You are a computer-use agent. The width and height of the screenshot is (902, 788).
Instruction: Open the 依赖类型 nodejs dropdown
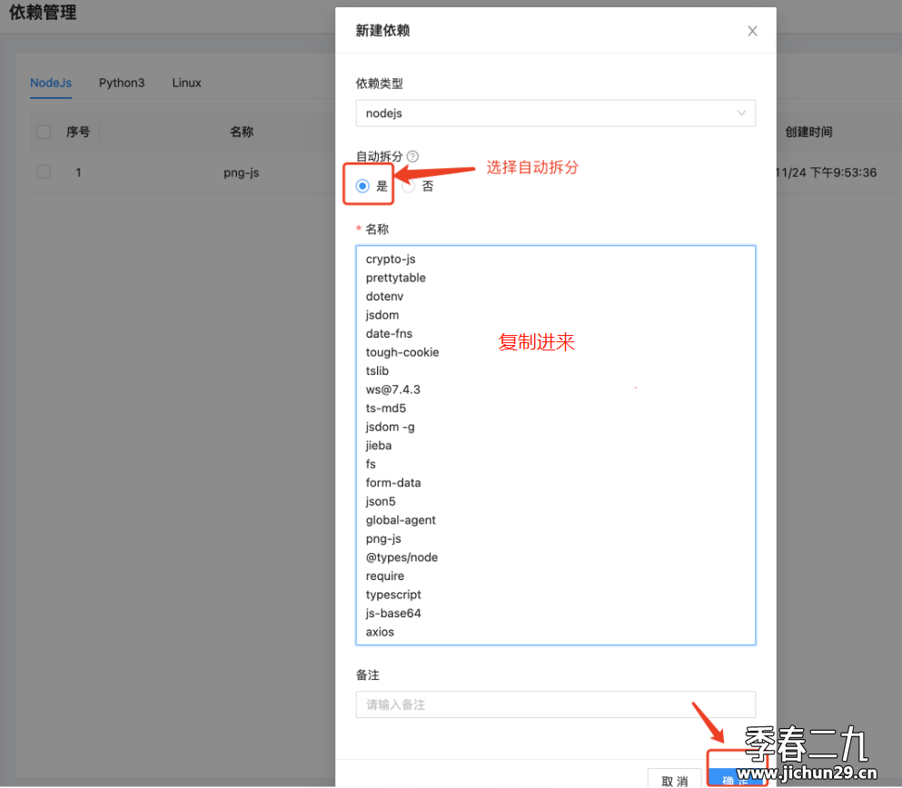[555, 113]
